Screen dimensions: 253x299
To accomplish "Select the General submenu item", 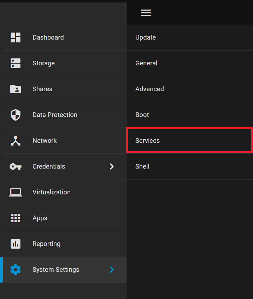I will coord(190,63).
